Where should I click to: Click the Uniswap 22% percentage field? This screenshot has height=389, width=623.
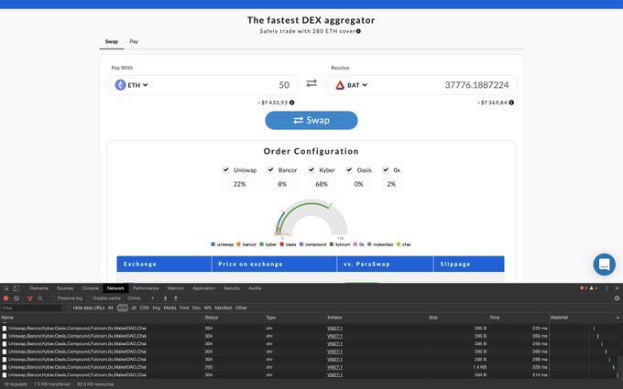[240, 184]
